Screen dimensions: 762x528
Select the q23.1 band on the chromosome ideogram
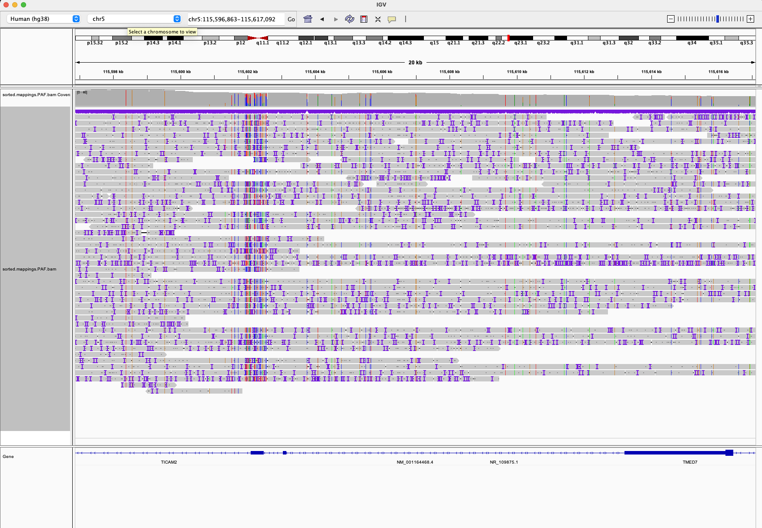coord(521,38)
